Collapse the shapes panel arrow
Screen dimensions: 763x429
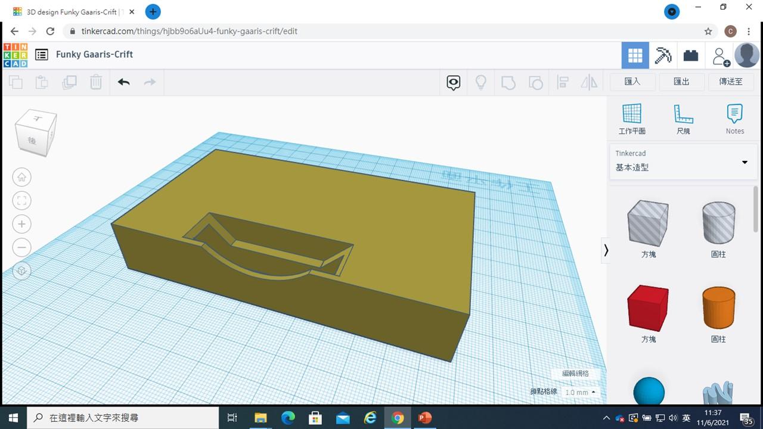click(x=606, y=250)
